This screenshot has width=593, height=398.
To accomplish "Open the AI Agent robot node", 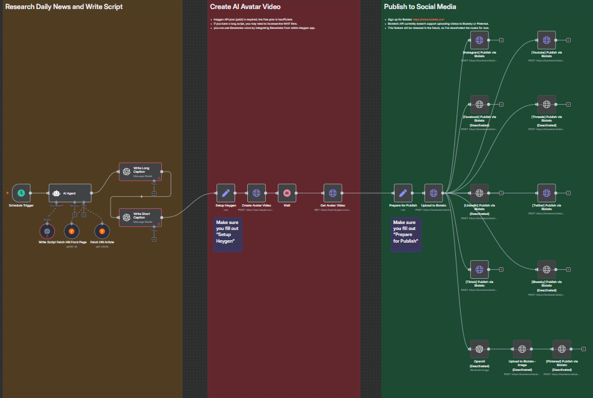I will click(x=70, y=193).
